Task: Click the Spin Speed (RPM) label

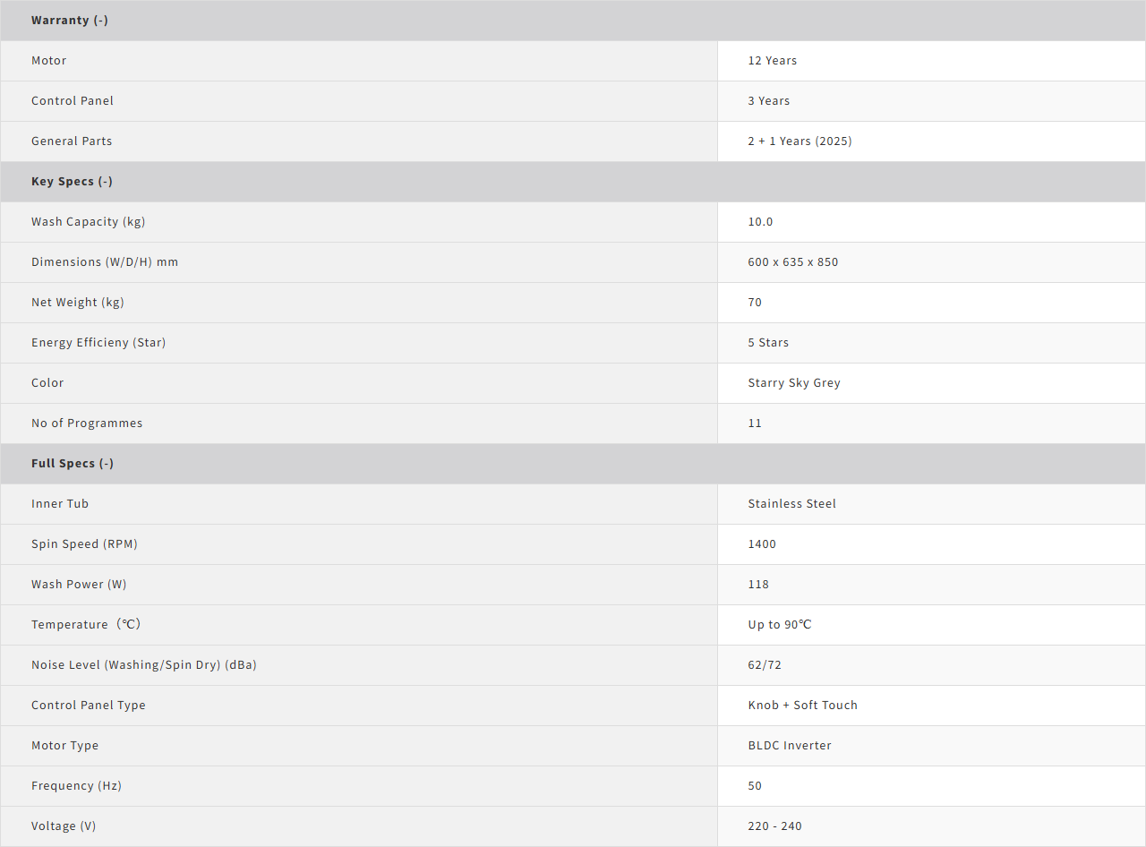Action: (x=84, y=543)
